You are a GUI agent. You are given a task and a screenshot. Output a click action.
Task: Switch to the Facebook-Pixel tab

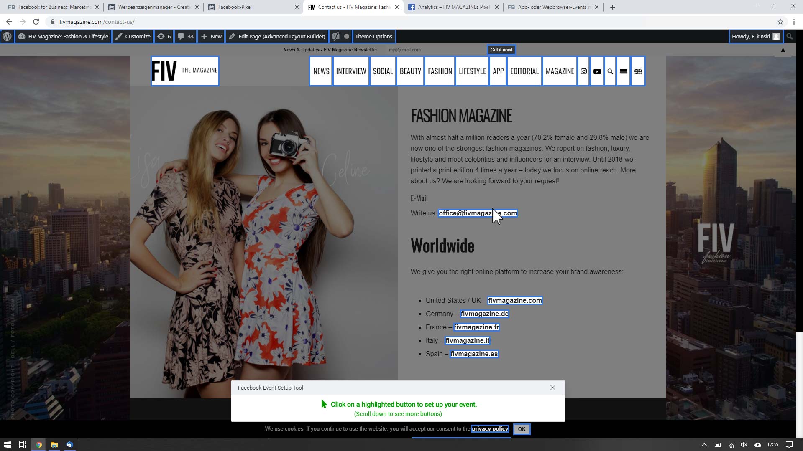(x=254, y=7)
